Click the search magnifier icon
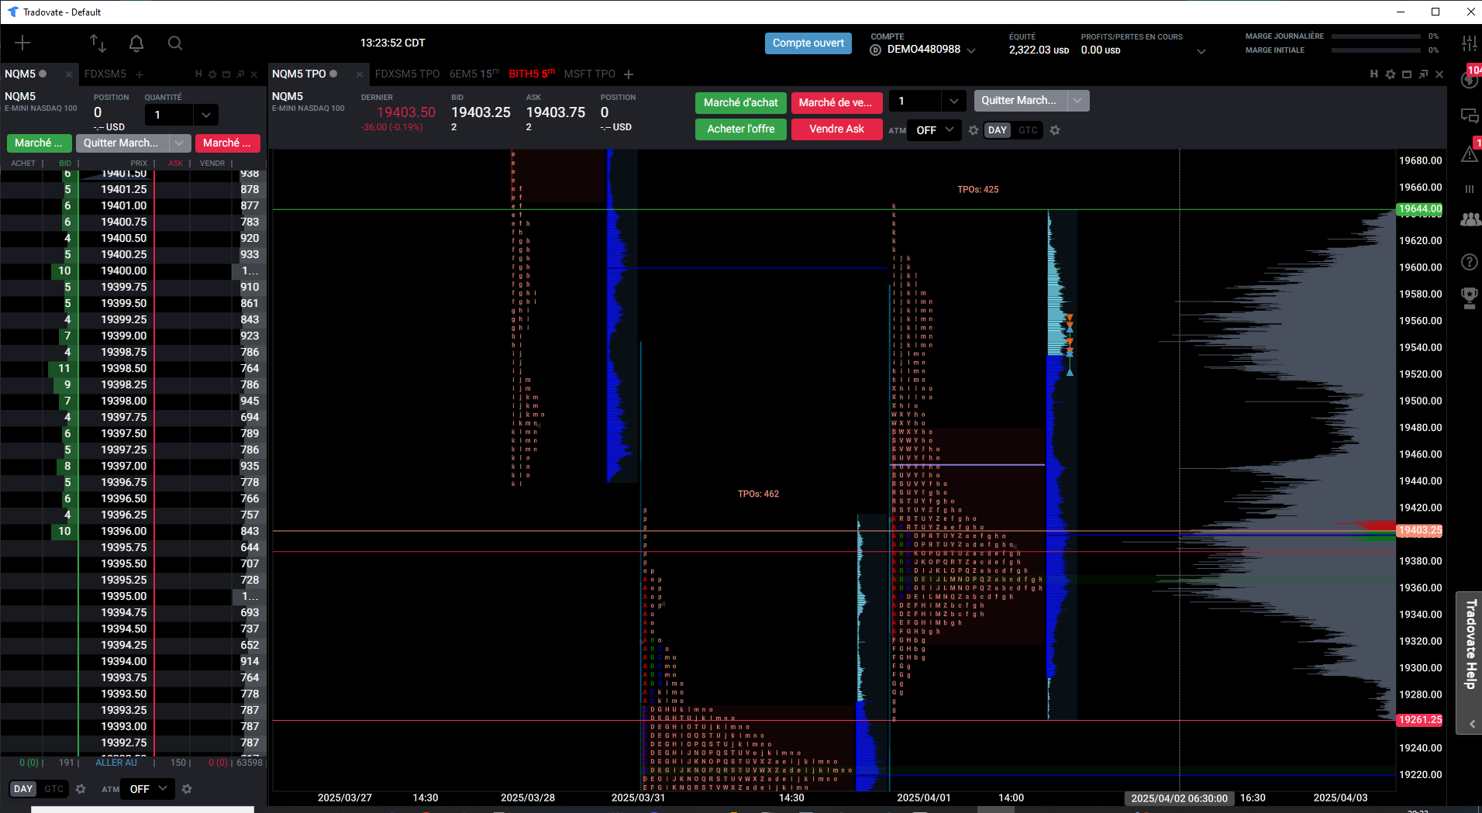Viewport: 1482px width, 813px height. coord(175,43)
